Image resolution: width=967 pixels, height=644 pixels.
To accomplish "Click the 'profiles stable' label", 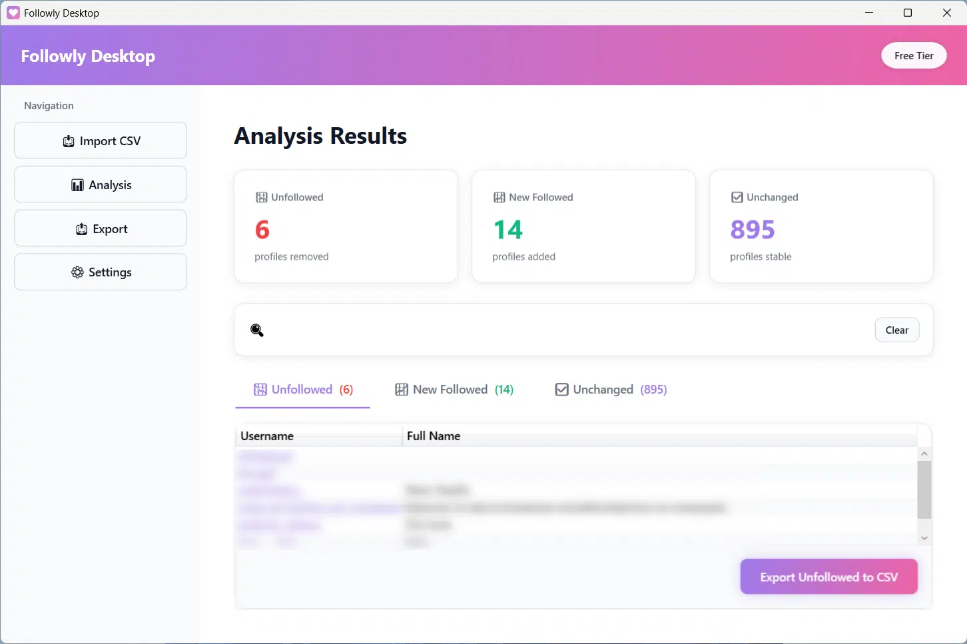I will (x=761, y=256).
